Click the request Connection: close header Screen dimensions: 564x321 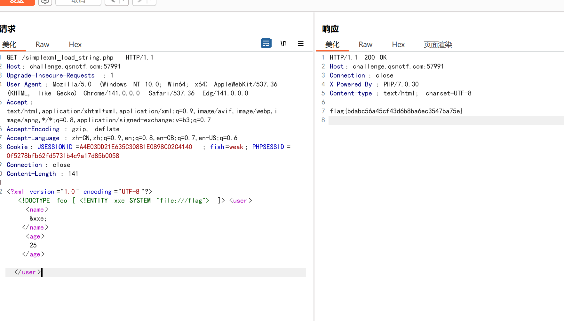tap(38, 165)
